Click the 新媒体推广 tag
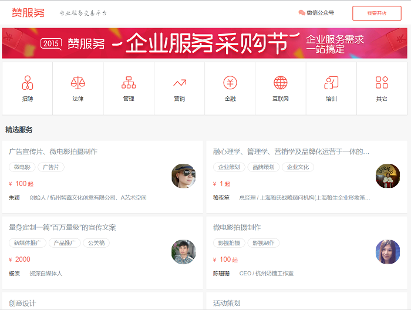This screenshot has height=310, width=411. 28,243
